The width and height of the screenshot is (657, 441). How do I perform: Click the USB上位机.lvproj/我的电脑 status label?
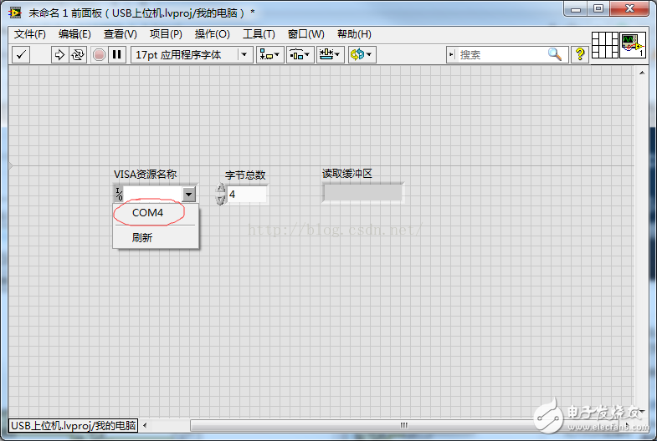coord(74,425)
